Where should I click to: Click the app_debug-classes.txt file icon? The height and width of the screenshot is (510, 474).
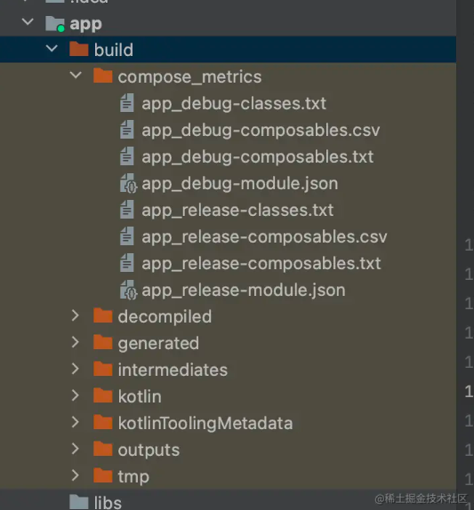coord(126,103)
